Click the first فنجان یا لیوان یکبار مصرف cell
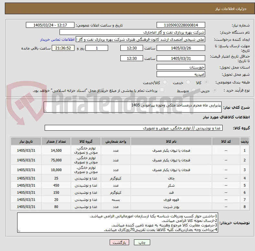Screen dimensions: 255x251 pyautogui.click(x=171, y=150)
